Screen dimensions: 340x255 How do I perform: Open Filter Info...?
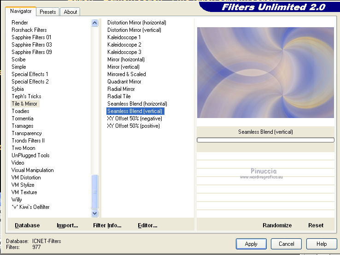(x=107, y=225)
